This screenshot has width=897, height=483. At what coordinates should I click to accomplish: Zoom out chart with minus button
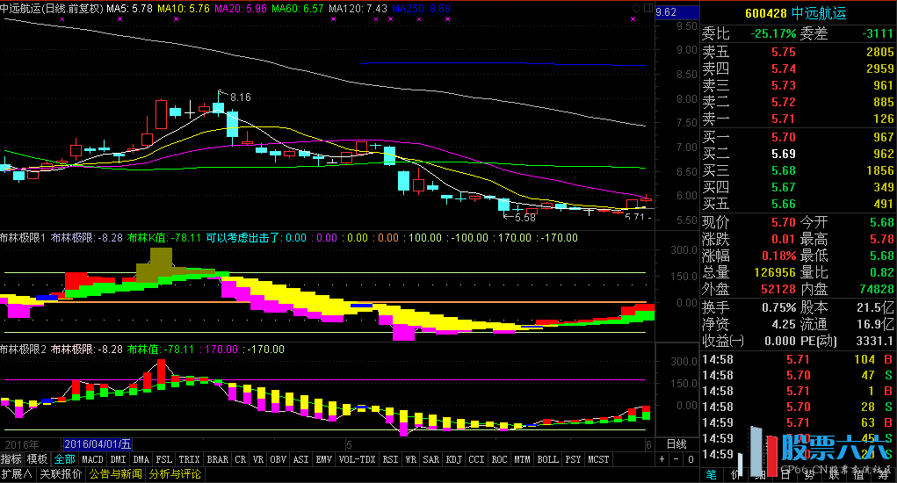coord(676,459)
